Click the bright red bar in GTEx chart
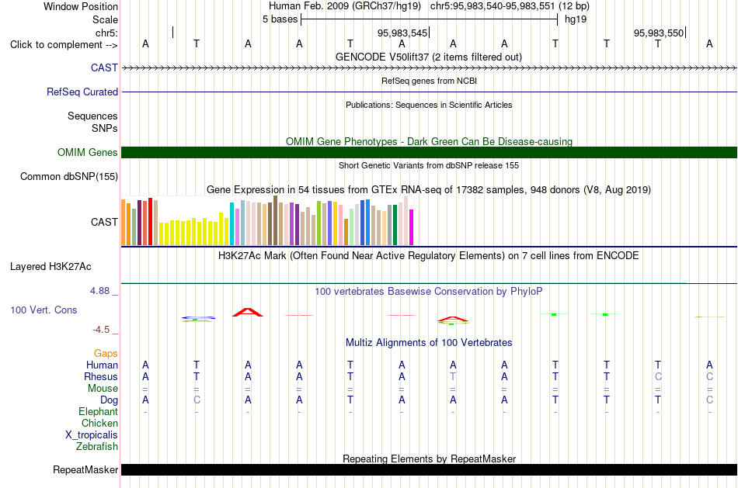This screenshot has height=488, width=738. point(150,221)
